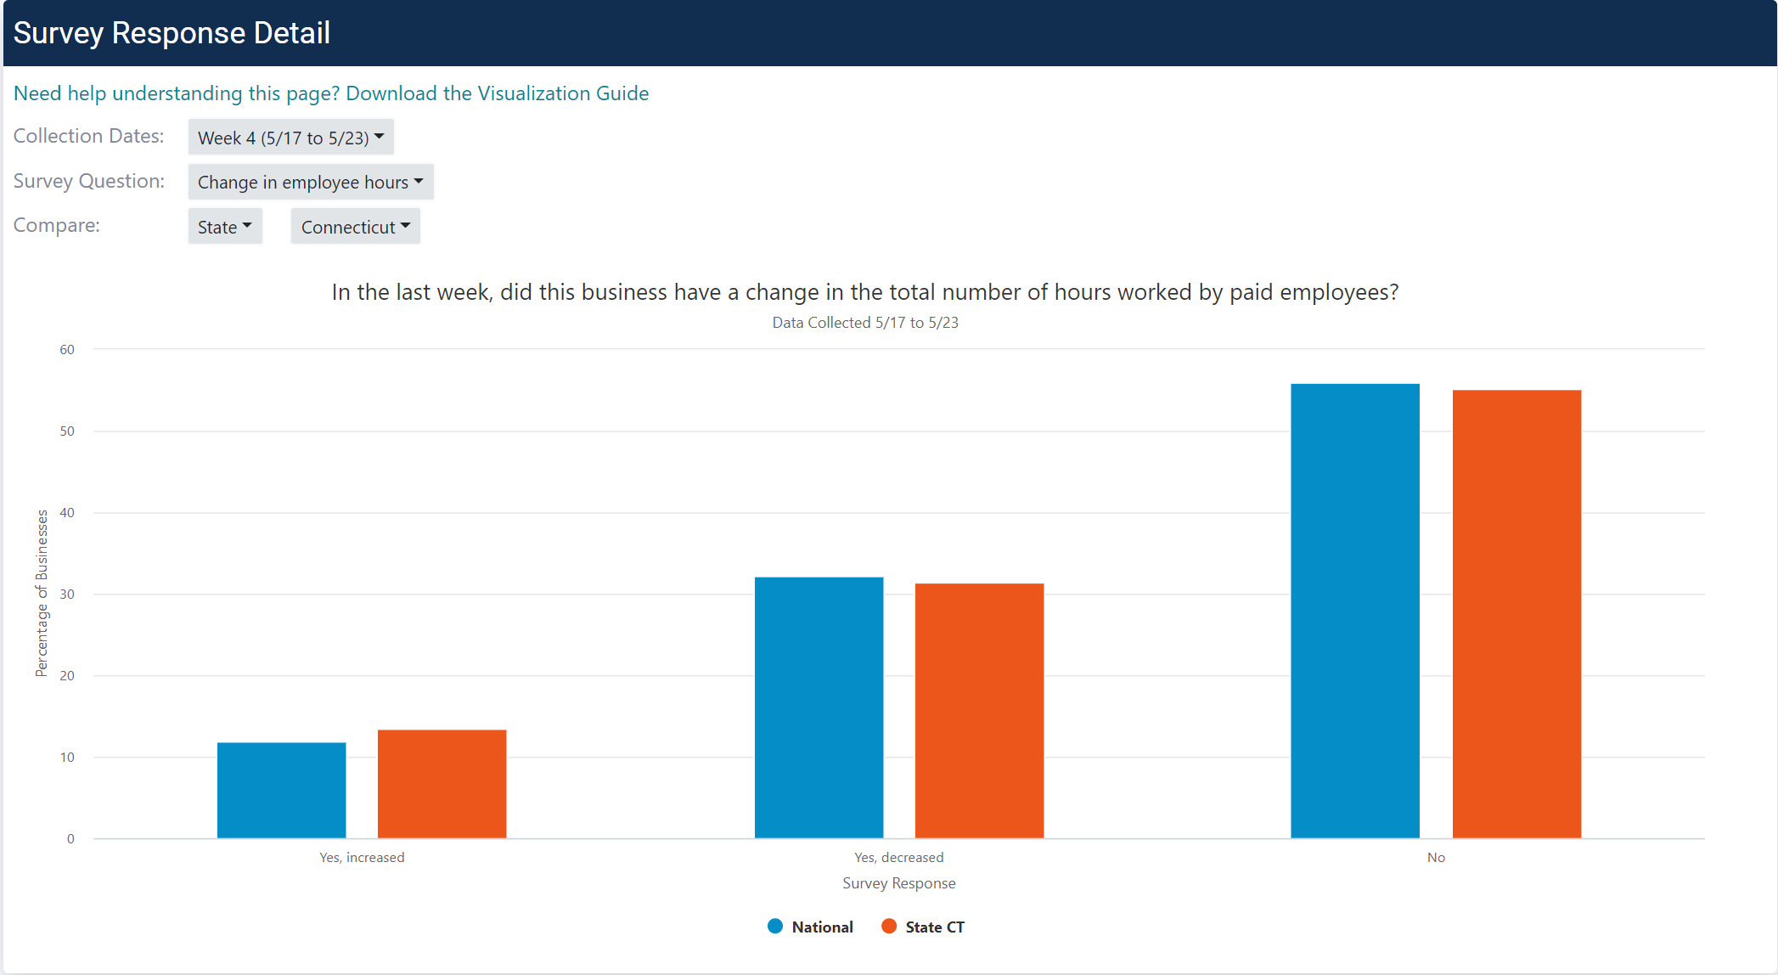Click the blue National legend dot
Viewport: 1778px width, 975px height.
pos(775,927)
